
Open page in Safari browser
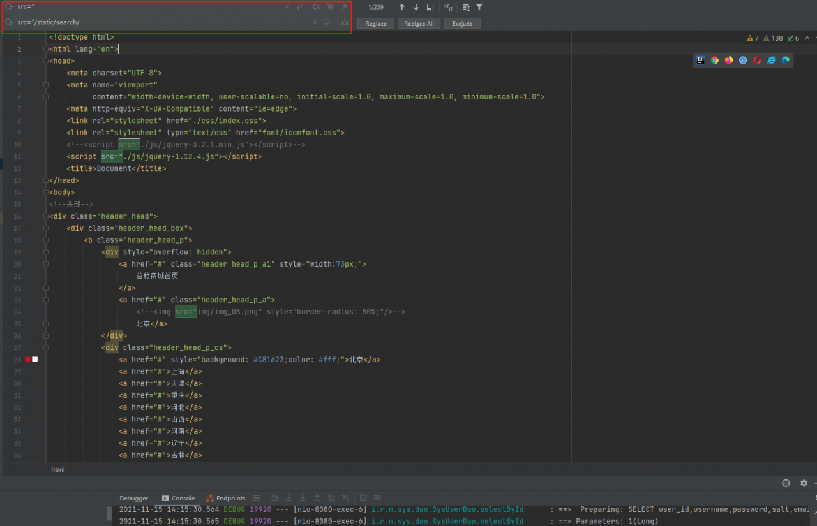point(743,61)
